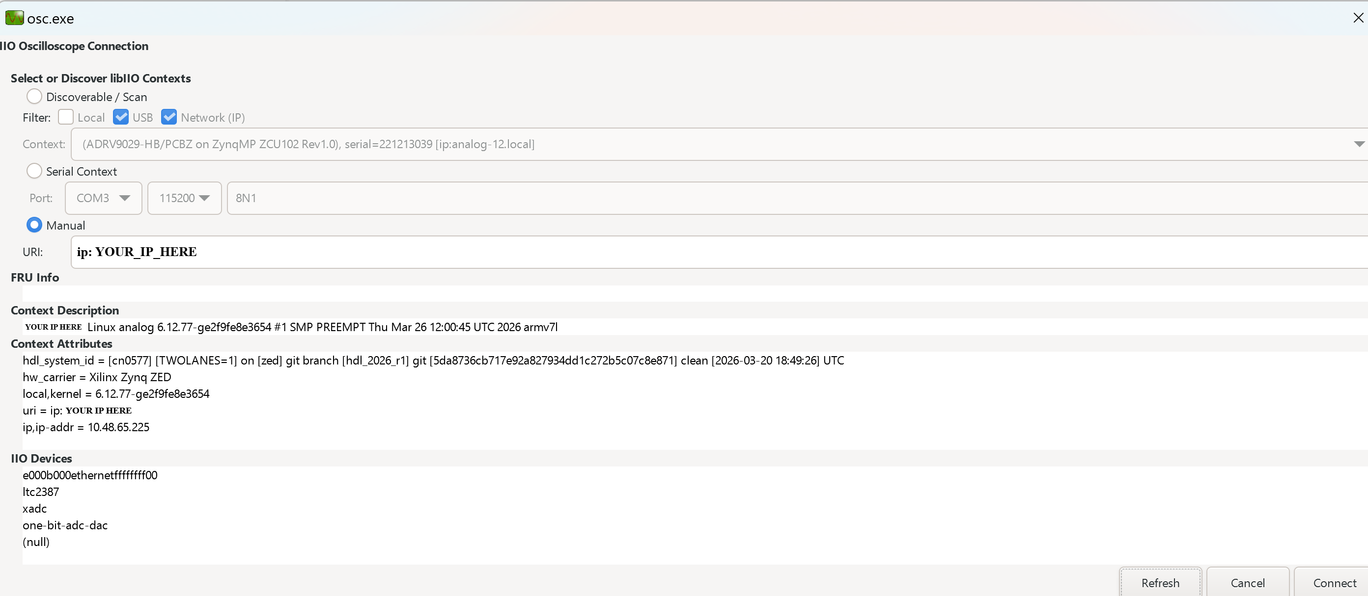Select the xadc device entry
The width and height of the screenshot is (1368, 596).
click(34, 508)
